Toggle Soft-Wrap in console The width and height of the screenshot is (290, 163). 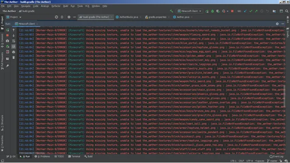(14, 41)
